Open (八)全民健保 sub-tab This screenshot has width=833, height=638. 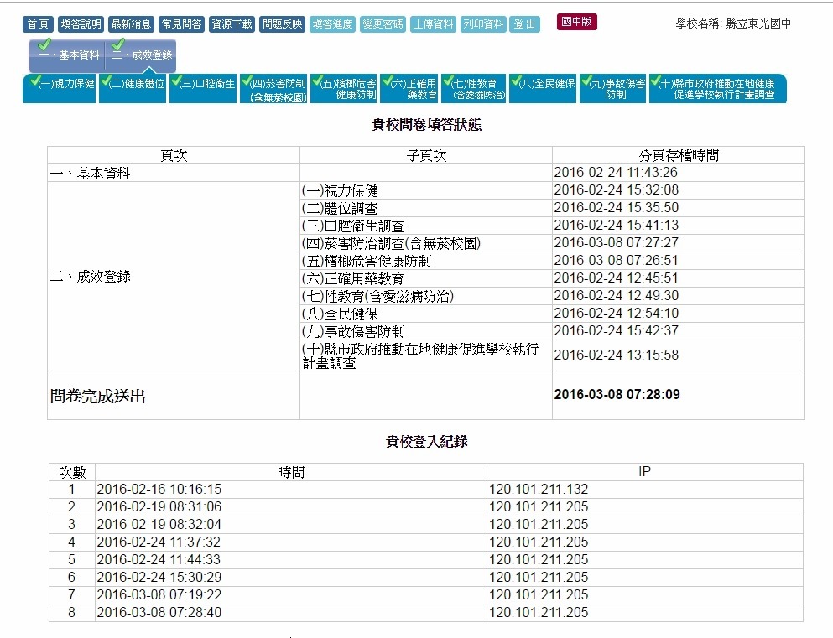543,88
